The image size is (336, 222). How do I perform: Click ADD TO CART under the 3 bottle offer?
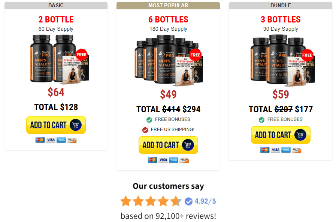281,135
